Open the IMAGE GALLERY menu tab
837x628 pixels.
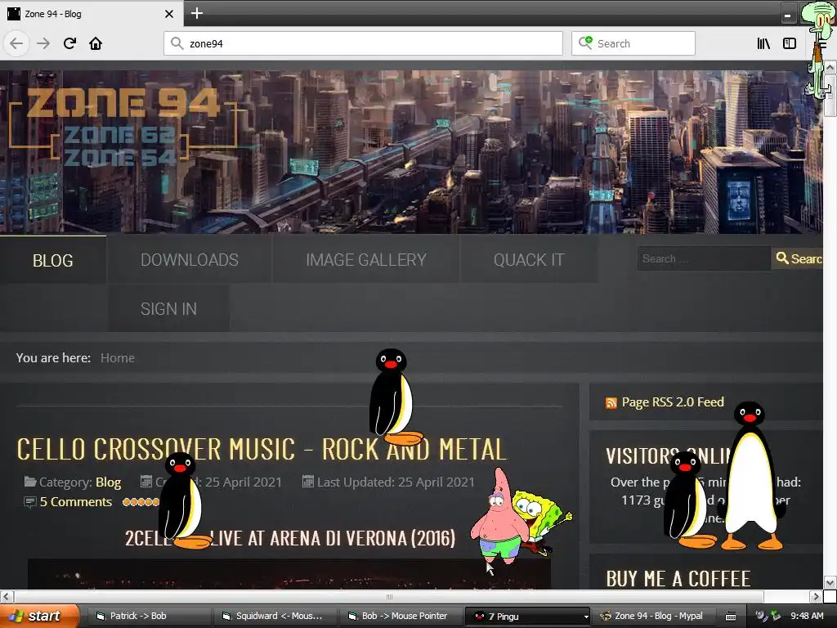click(366, 260)
